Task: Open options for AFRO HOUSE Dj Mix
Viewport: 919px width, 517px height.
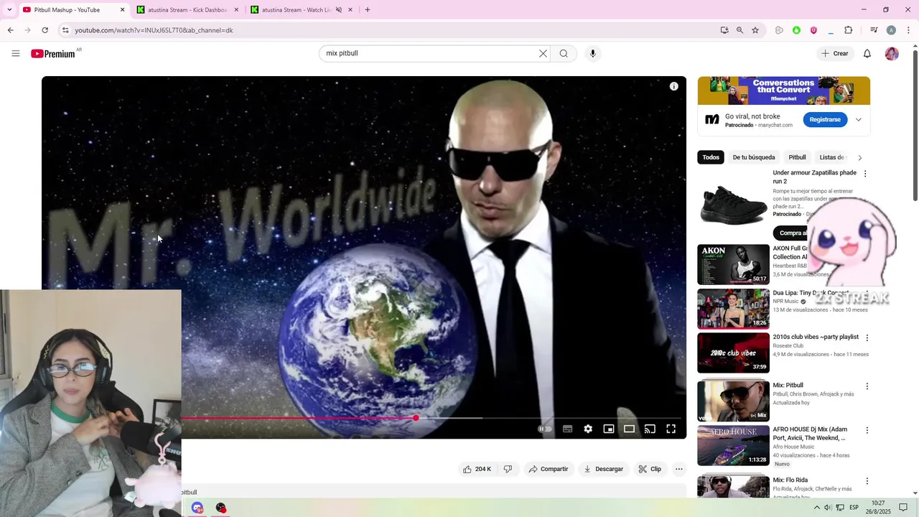Action: (867, 431)
